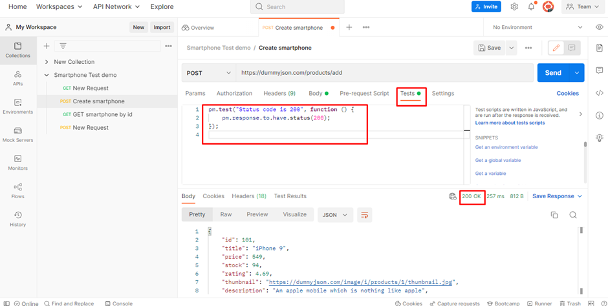Open the Monitors sidebar panel
This screenshot has height=306, width=608.
point(18,163)
